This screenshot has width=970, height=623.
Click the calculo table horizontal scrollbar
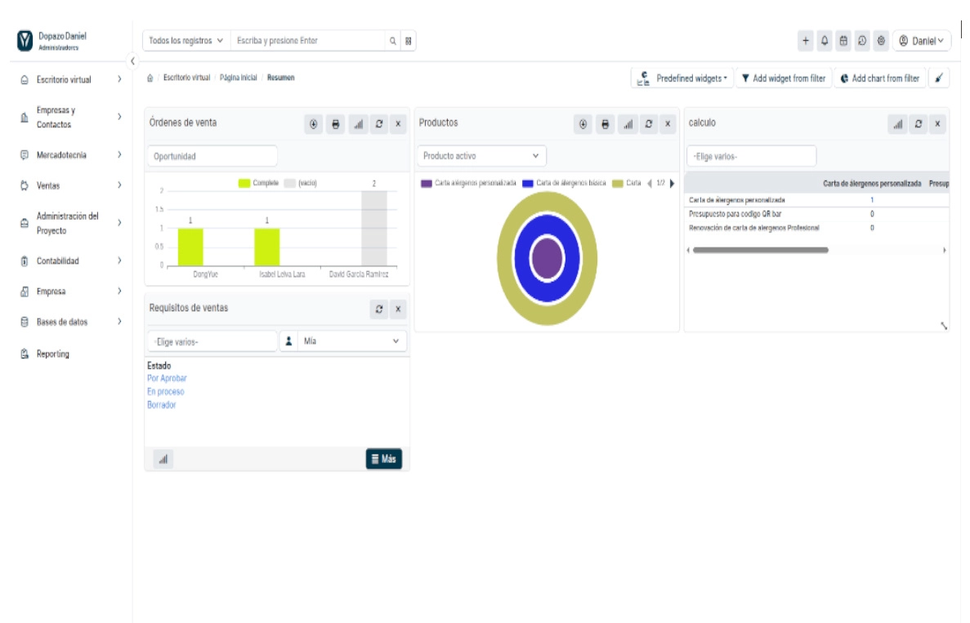pyautogui.click(x=760, y=251)
